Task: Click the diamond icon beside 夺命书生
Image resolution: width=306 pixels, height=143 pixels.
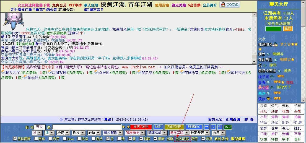Action: click(275, 60)
